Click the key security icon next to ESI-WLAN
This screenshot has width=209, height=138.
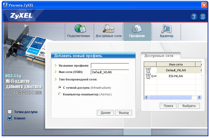pos(154,76)
